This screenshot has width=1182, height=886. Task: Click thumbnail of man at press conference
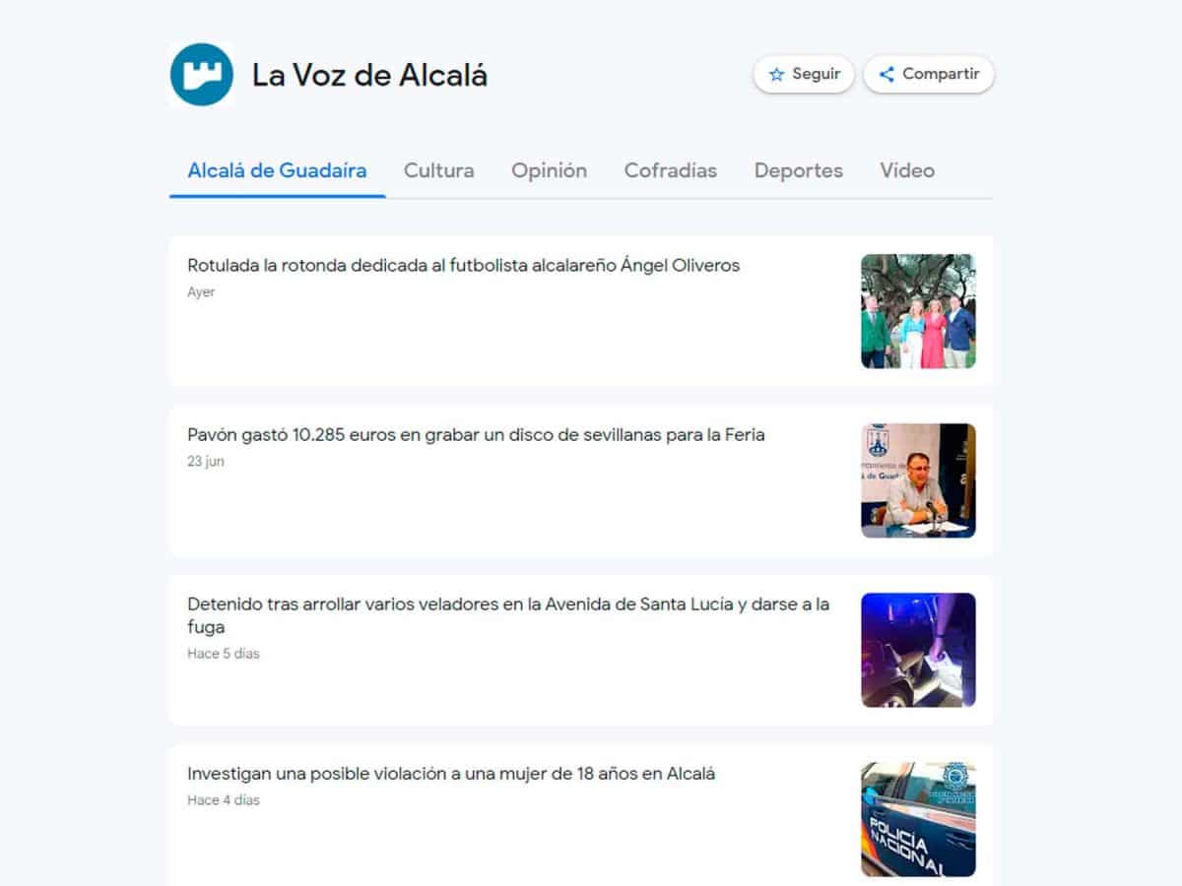[918, 480]
